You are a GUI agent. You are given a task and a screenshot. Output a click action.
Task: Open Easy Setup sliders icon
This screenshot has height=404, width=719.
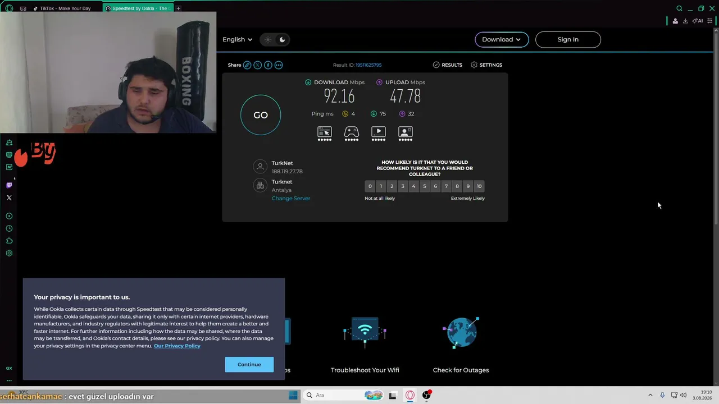709,21
